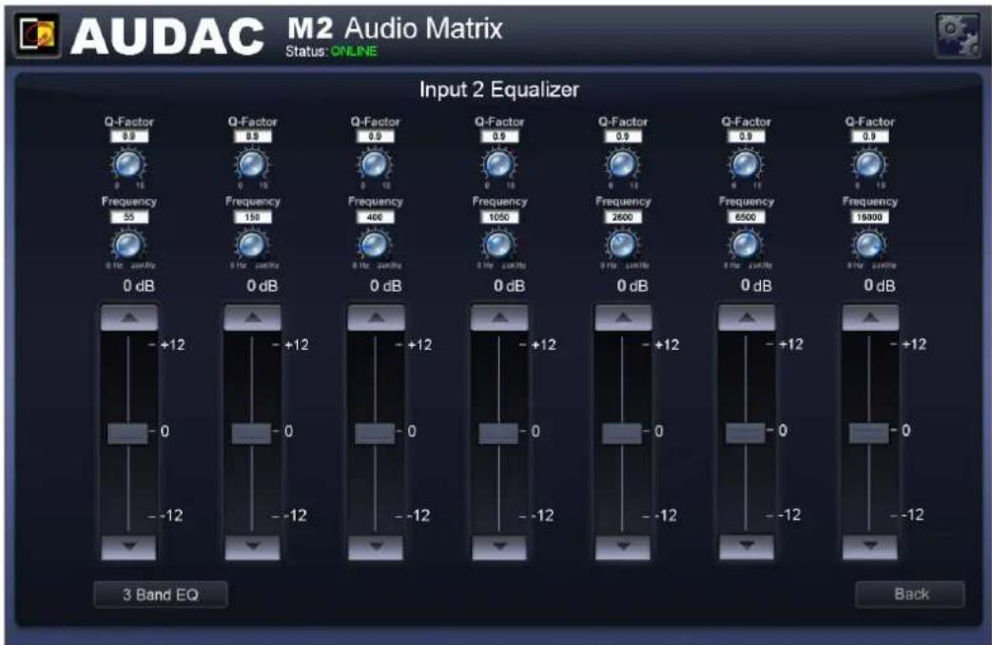Image resolution: width=992 pixels, height=645 pixels.
Task: Click the Q-Factor value field above the 6500 band
Action: point(746,137)
